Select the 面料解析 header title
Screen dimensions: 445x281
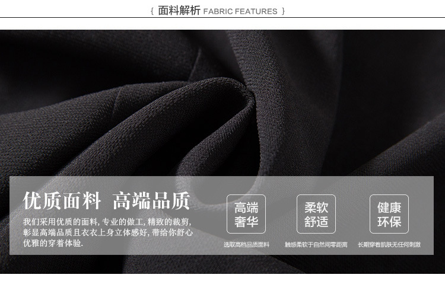(x=179, y=11)
